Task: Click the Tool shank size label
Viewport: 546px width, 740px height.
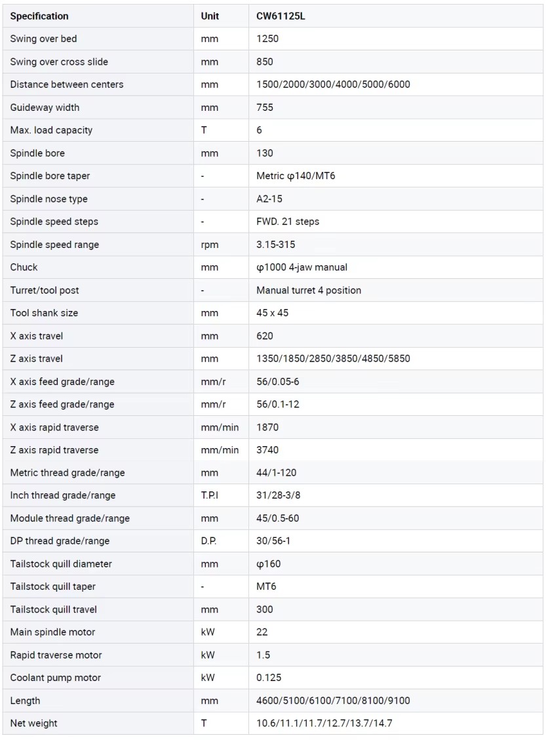Action: (44, 313)
